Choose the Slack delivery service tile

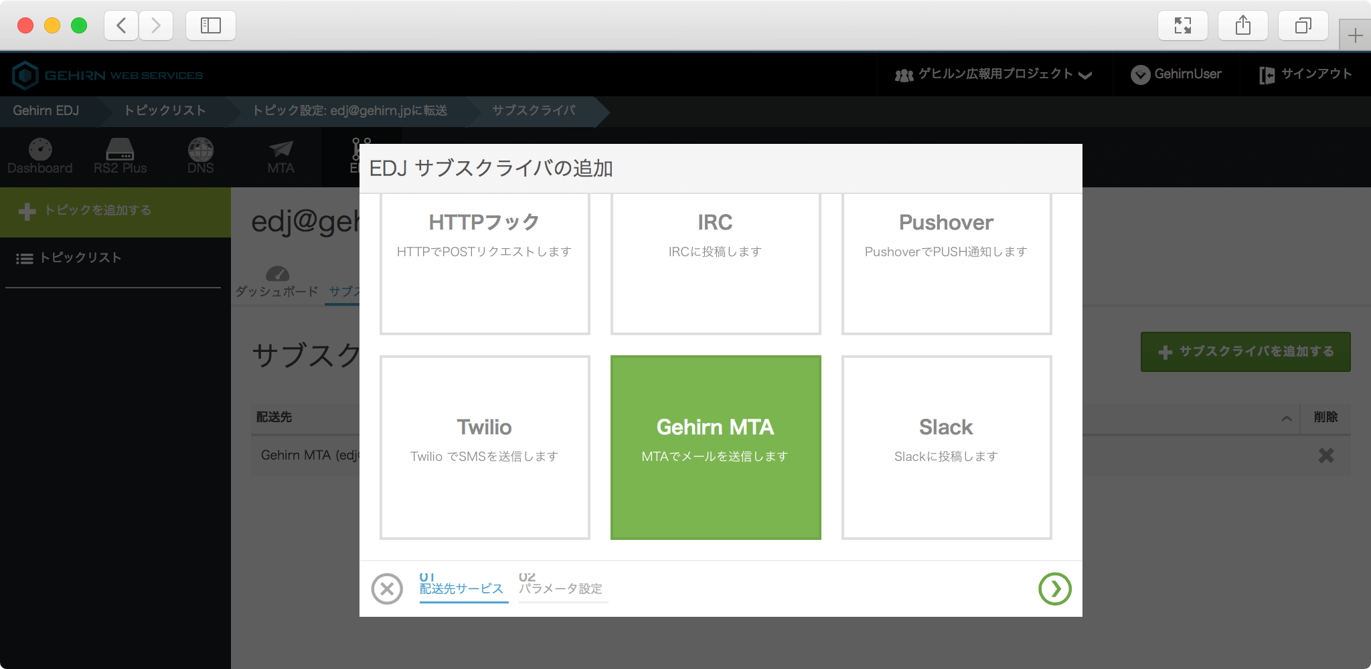(946, 447)
